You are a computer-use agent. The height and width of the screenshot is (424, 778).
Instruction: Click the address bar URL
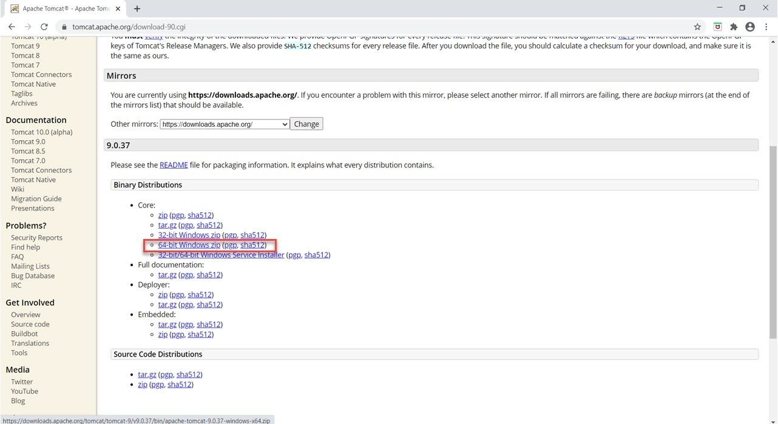(x=129, y=27)
